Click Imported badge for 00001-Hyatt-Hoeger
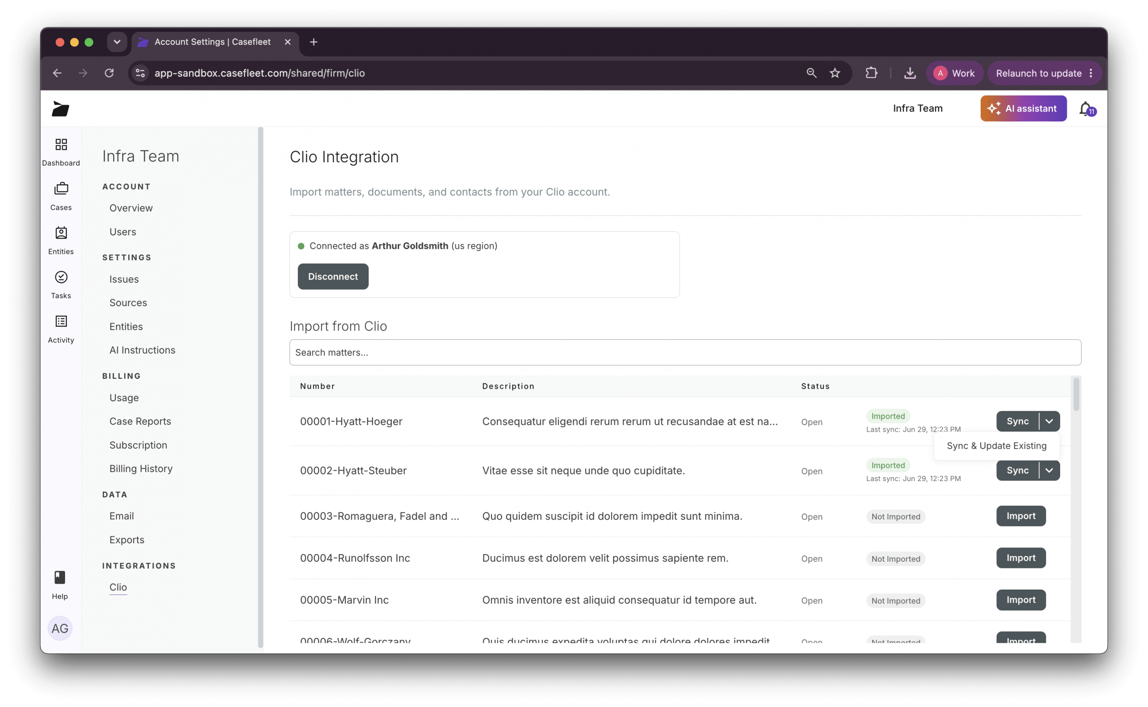Image resolution: width=1148 pixels, height=707 pixels. [x=888, y=416]
